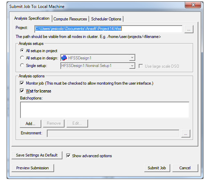The width and height of the screenshot is (208, 180).
Task: Expand the HFSSDesign1 design dropdown arrow
Action: point(132,58)
